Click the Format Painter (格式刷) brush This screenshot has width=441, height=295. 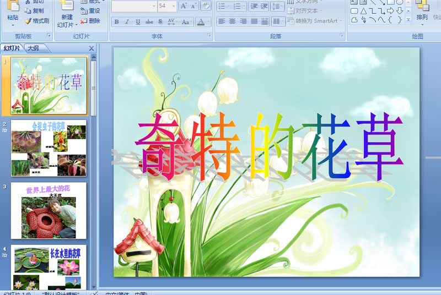coord(37,21)
